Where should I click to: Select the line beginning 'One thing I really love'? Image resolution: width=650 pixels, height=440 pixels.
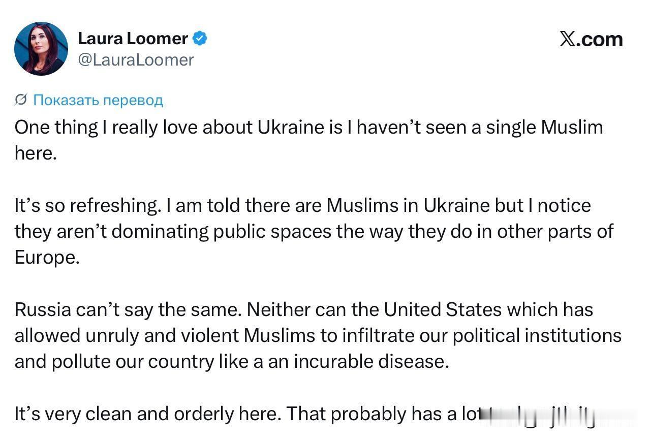(309, 127)
